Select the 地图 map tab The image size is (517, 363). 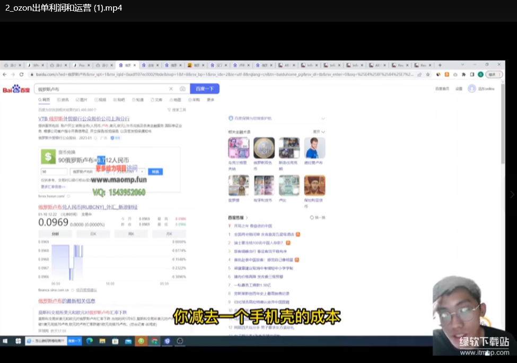tap(176, 100)
